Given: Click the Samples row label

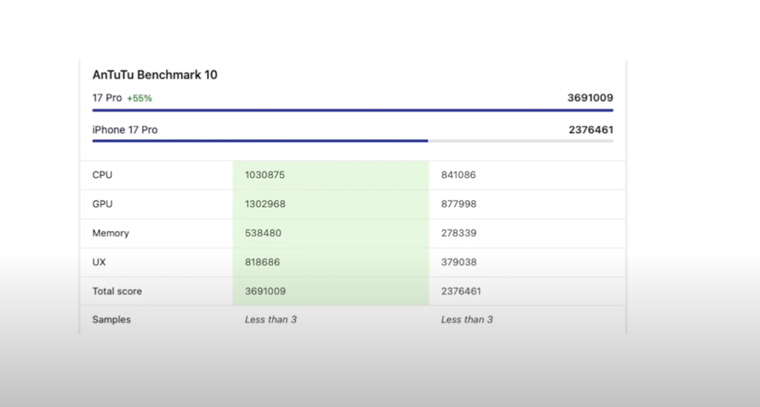Looking at the screenshot, I should coord(111,319).
